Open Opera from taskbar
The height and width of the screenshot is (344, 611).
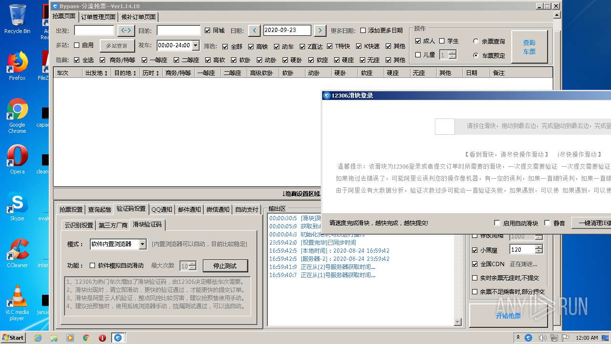pyautogui.click(x=102, y=338)
